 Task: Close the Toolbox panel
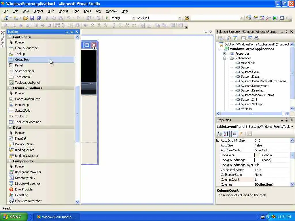click(x=77, y=32)
